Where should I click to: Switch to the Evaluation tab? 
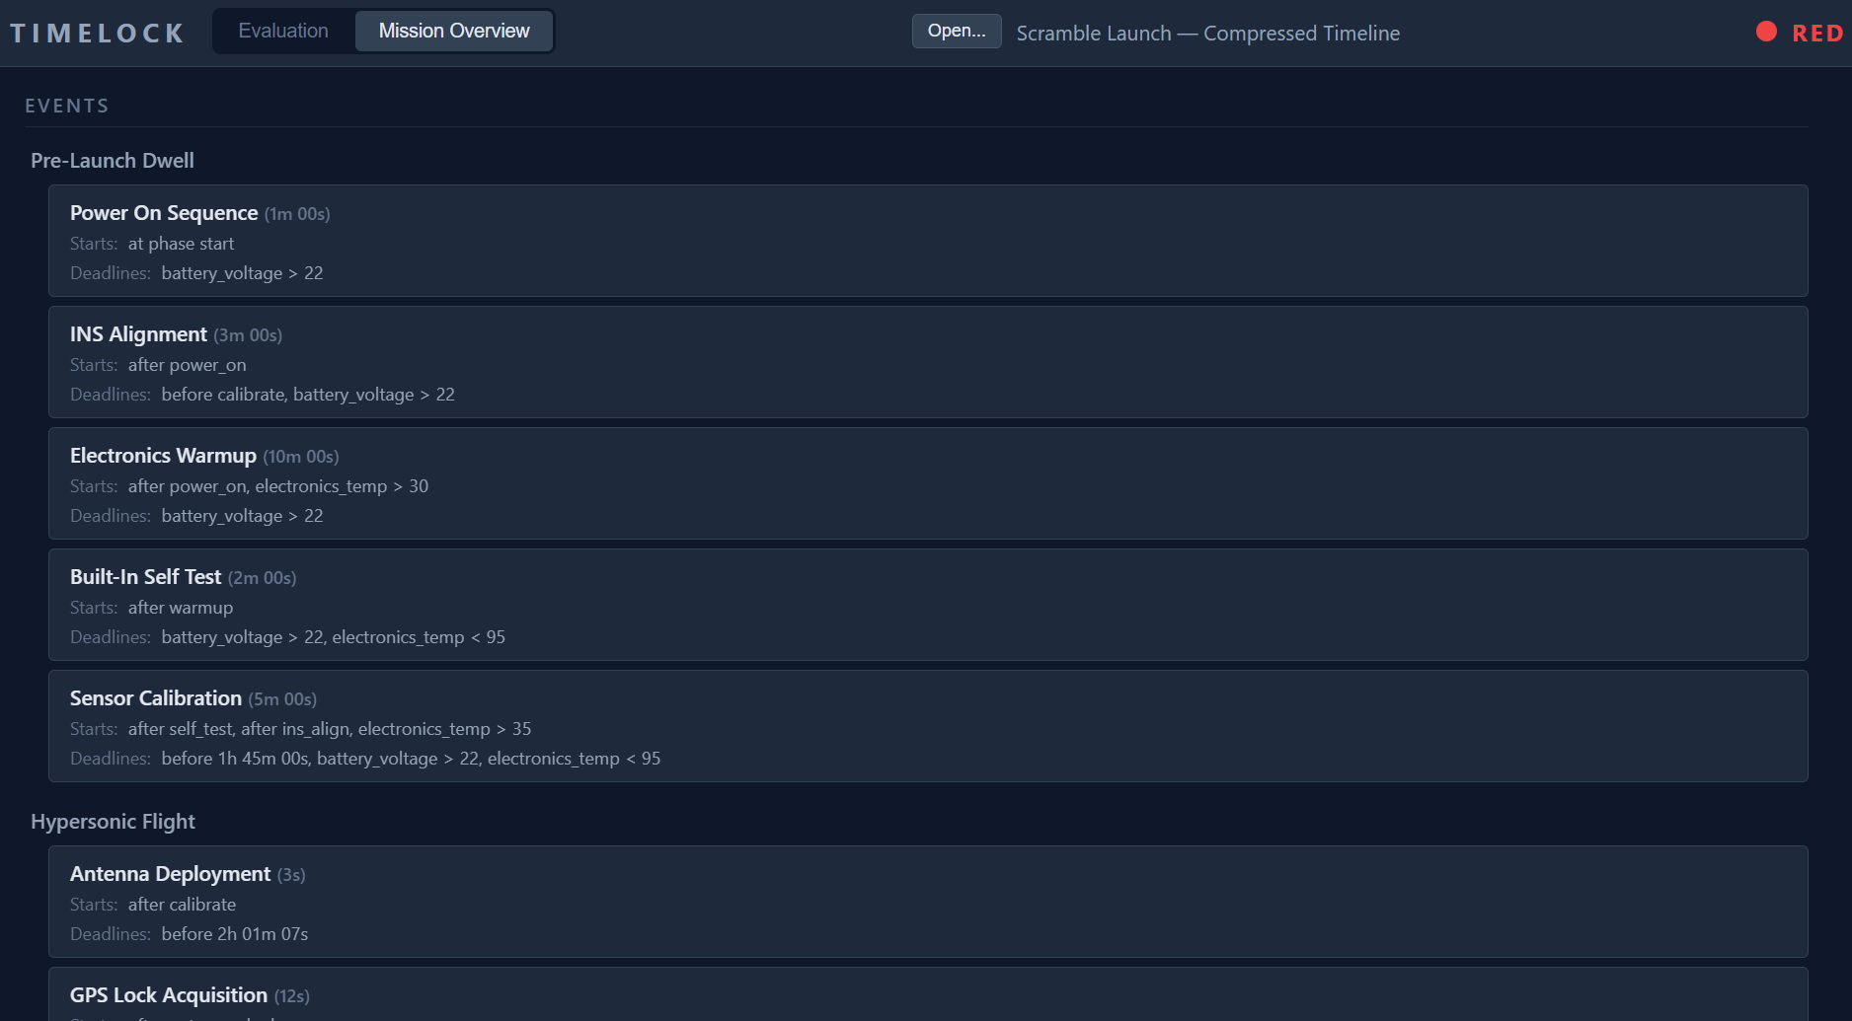tap(283, 31)
